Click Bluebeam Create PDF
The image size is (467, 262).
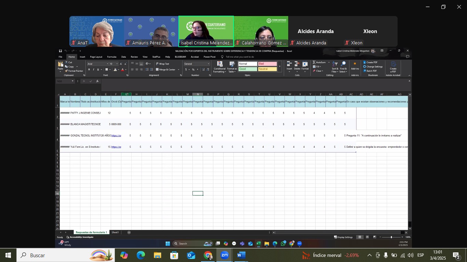coord(371,62)
